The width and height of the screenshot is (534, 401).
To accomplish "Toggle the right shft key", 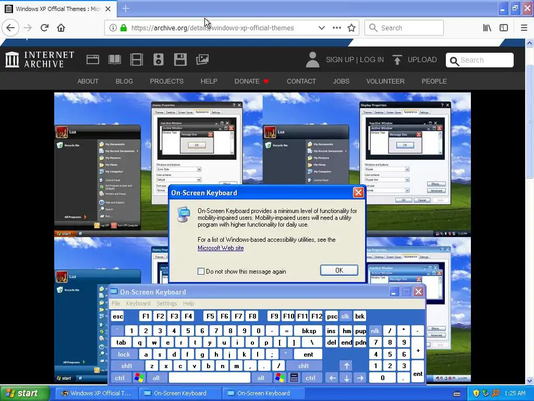I will [304, 366].
